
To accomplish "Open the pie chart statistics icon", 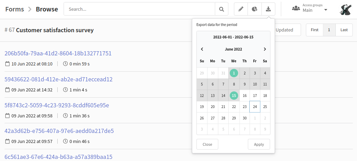I will point(254,9).
